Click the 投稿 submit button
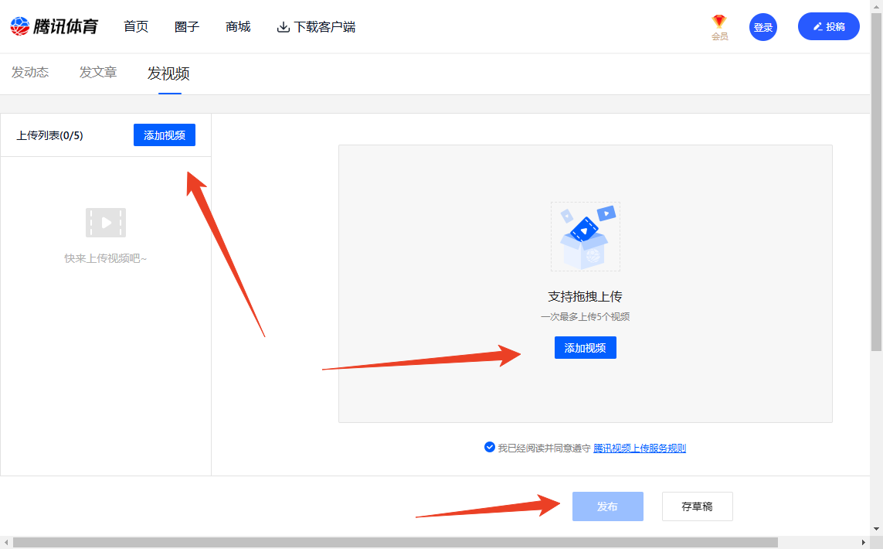Screen dimensions: 883x549 828,26
